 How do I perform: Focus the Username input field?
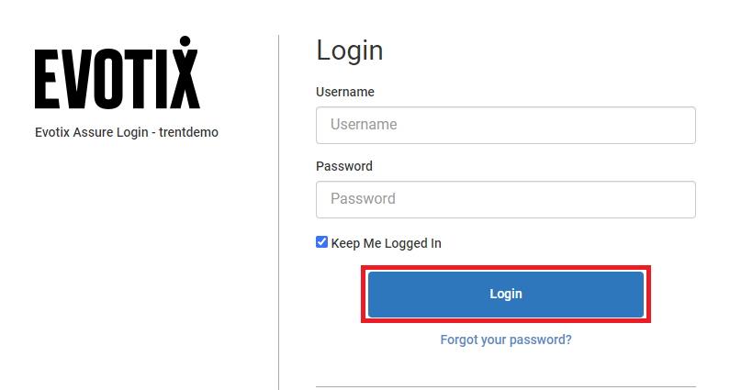pyautogui.click(x=505, y=125)
